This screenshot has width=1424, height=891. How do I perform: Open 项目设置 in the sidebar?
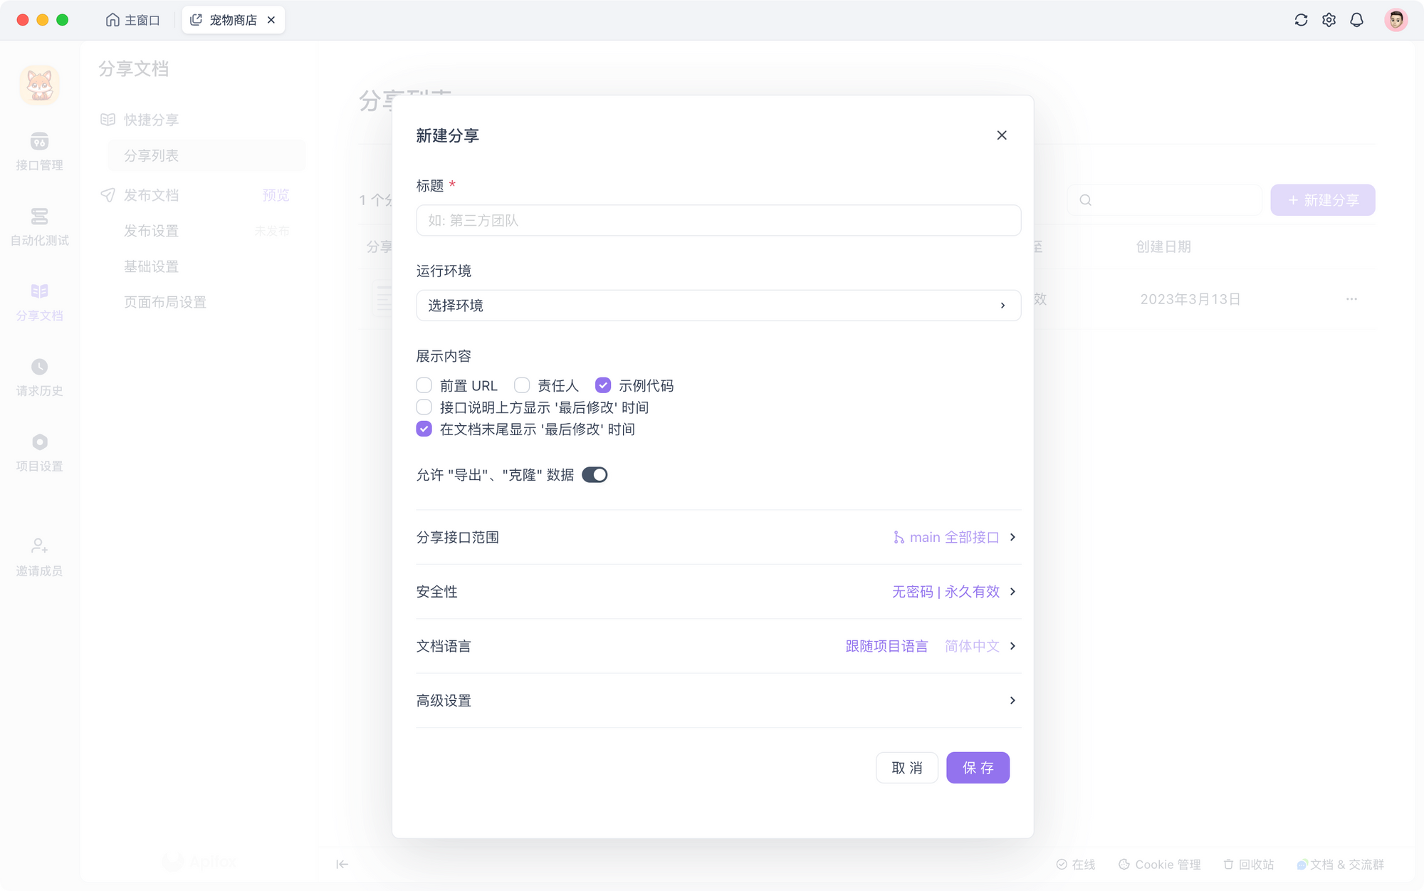(39, 453)
